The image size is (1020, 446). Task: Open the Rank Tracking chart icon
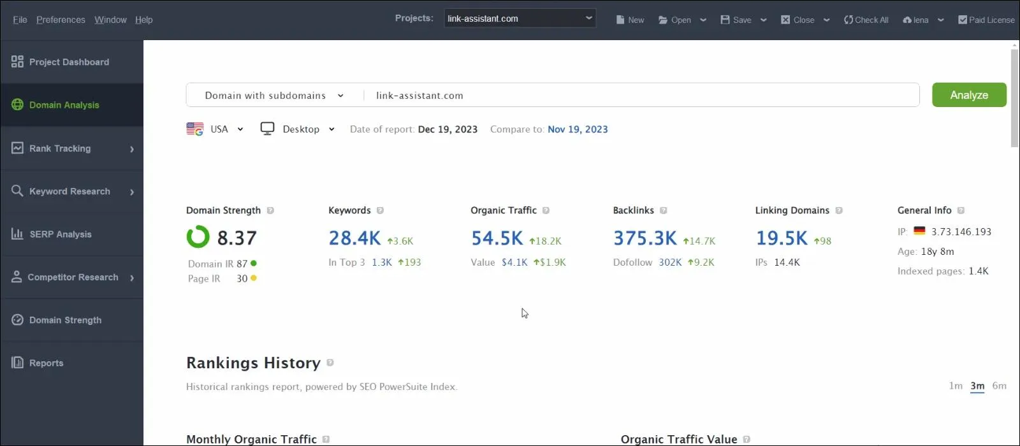(x=17, y=148)
